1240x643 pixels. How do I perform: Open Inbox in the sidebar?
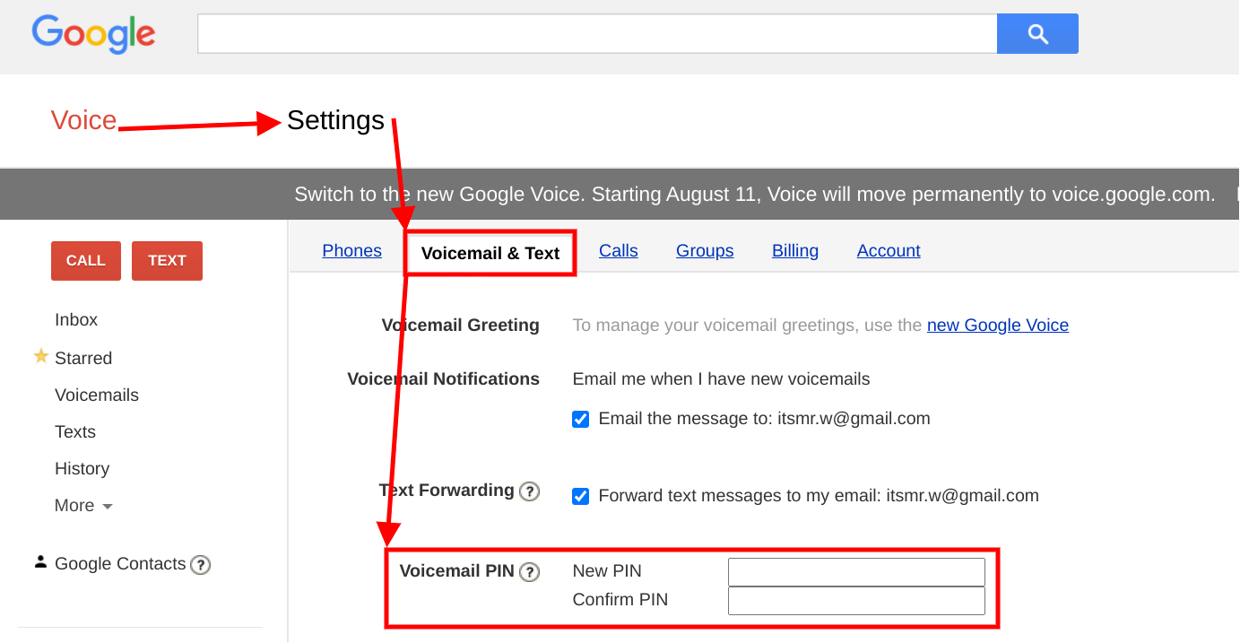tap(76, 320)
